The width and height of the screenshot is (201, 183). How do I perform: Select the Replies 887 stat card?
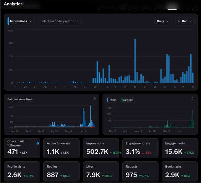point(61,171)
